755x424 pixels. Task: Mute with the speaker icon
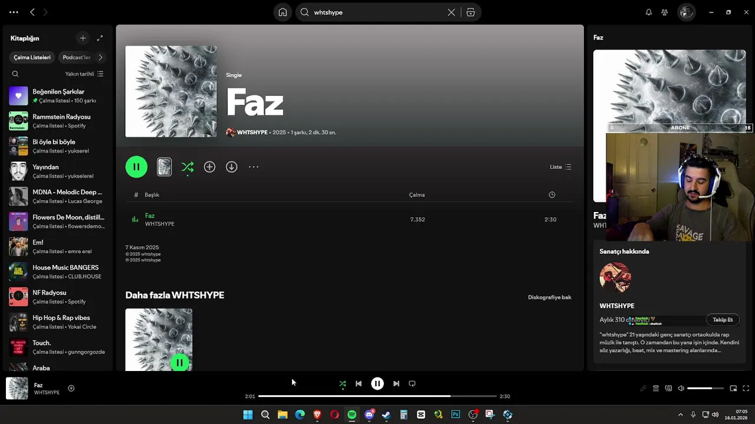pyautogui.click(x=681, y=388)
